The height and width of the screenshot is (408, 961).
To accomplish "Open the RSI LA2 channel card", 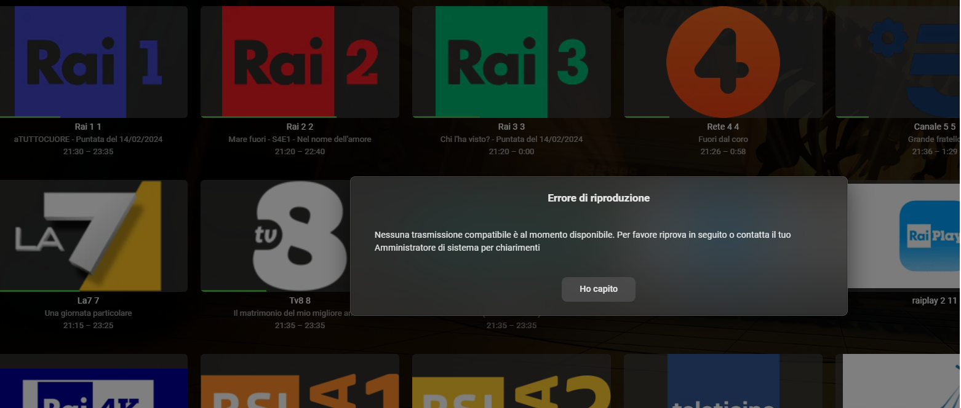I will pos(511,381).
